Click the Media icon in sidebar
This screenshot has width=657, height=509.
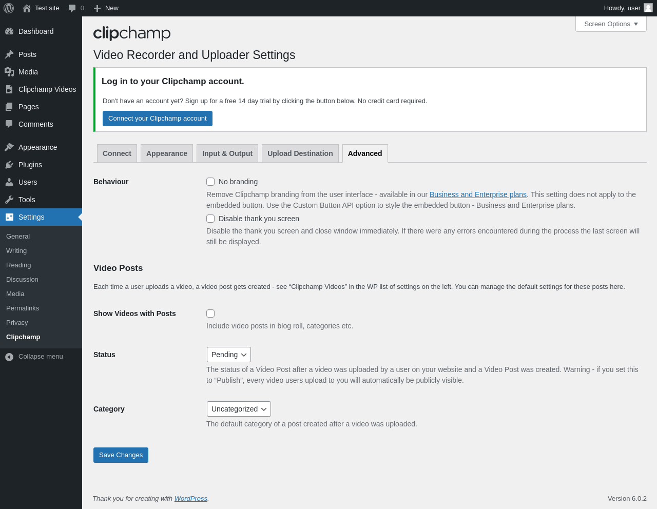coord(9,72)
